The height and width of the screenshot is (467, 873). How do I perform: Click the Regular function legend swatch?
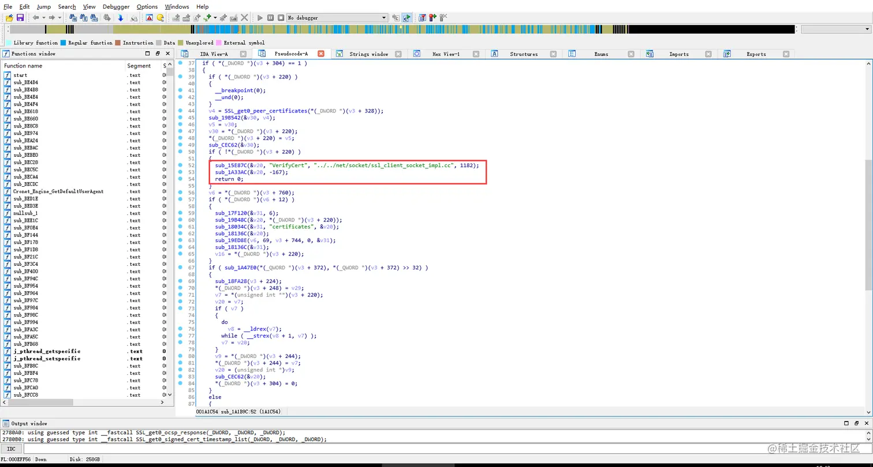click(x=64, y=43)
